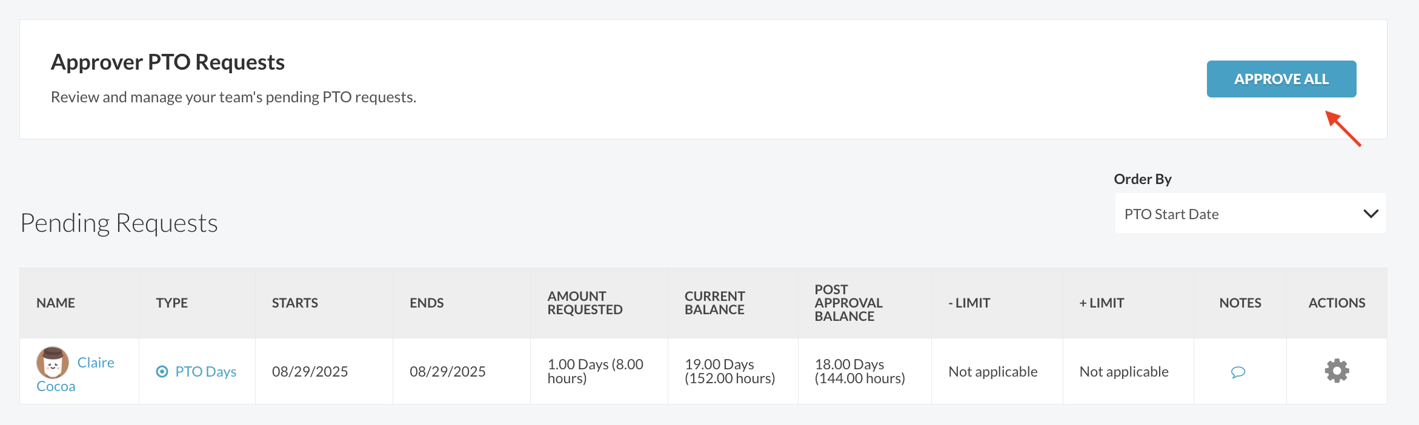
Task: Click the PTO Days circle icon
Action: coord(162,372)
